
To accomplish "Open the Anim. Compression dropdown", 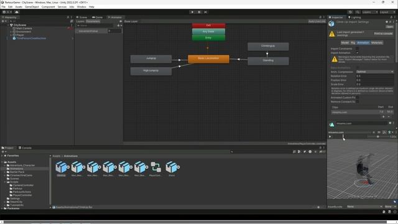I will (374, 72).
